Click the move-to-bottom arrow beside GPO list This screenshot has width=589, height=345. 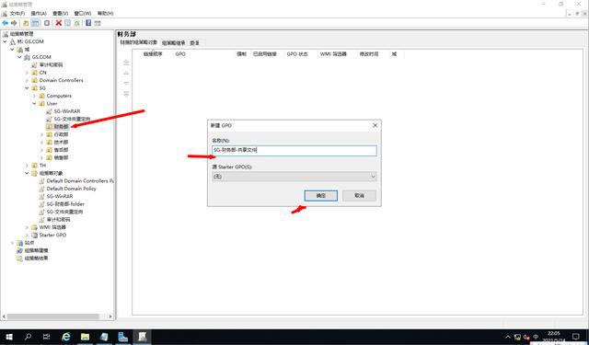pos(126,94)
